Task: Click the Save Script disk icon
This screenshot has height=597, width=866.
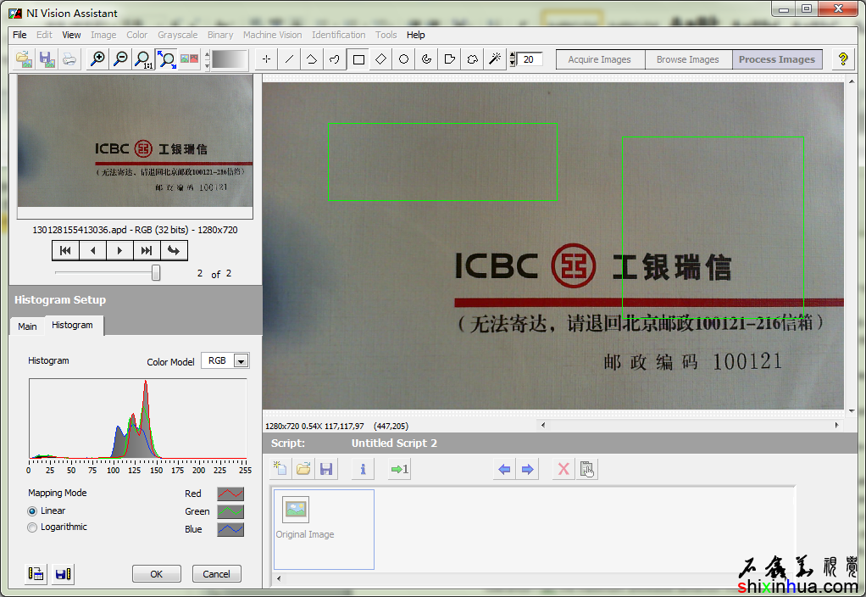Action: click(326, 469)
